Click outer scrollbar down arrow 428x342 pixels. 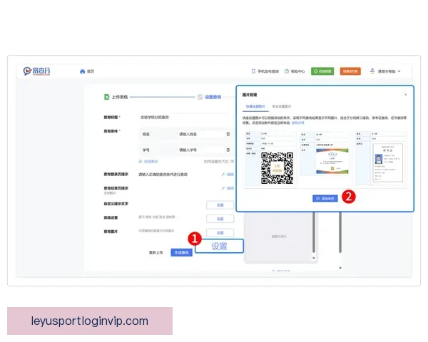pyautogui.click(x=340, y=268)
